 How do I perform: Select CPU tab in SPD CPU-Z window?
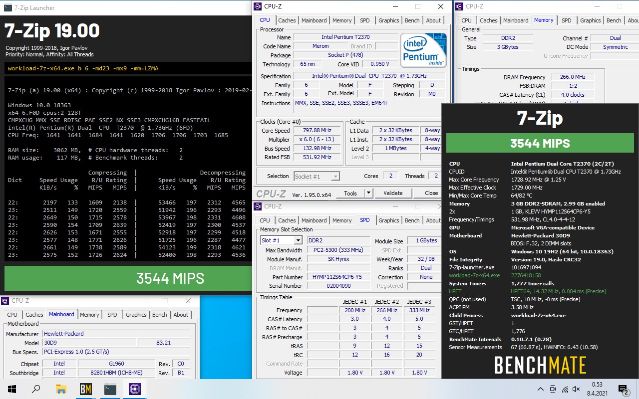pos(265,220)
